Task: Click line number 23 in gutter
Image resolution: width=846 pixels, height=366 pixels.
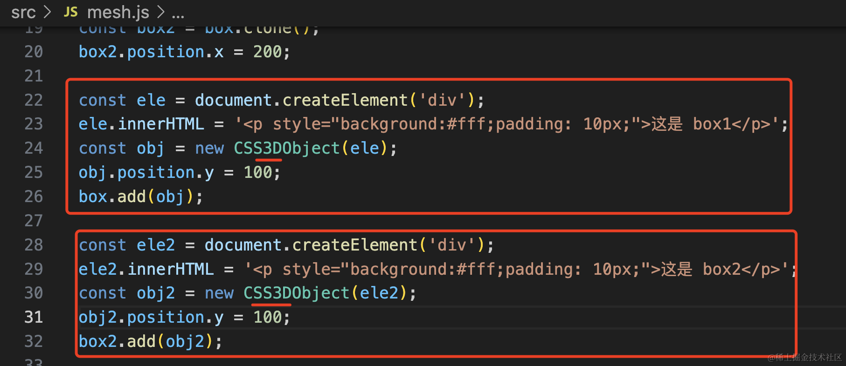Action: pyautogui.click(x=34, y=124)
